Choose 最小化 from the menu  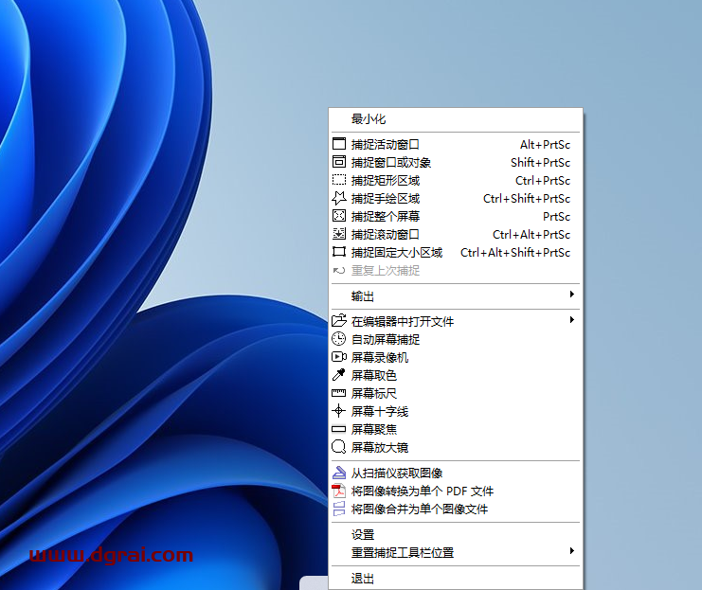[x=456, y=119]
